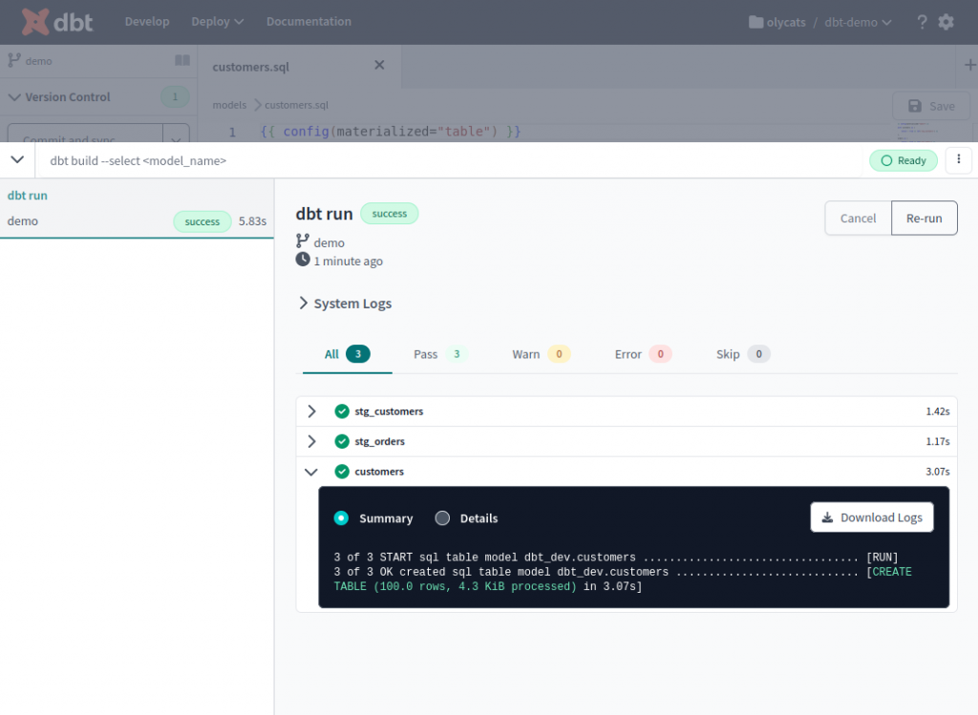Open the Documentation menu
Image resolution: width=978 pixels, height=715 pixels.
pyautogui.click(x=308, y=22)
